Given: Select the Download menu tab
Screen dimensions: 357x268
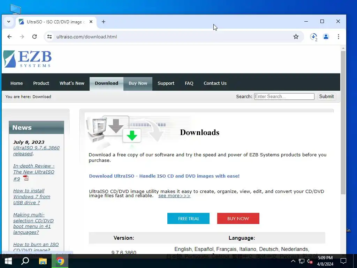Looking at the screenshot, I should coord(107,83).
